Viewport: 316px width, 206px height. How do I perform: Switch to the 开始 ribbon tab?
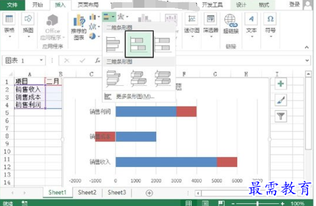38,4
